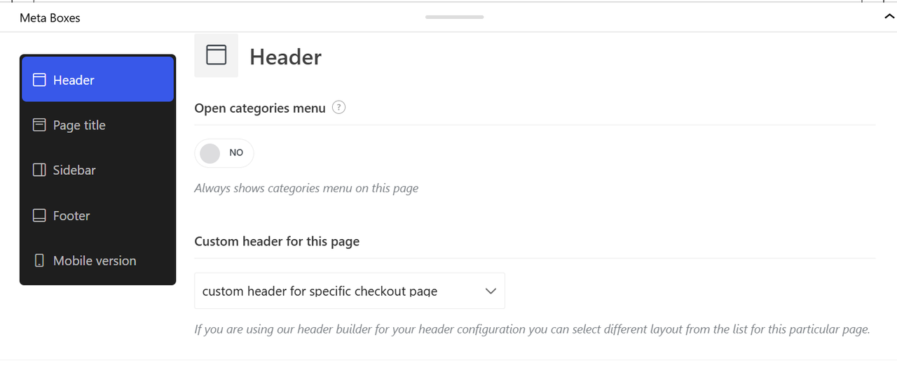Click the Sidebar tab's panel icon
Image resolution: width=897 pixels, height=365 pixels.
pos(39,170)
